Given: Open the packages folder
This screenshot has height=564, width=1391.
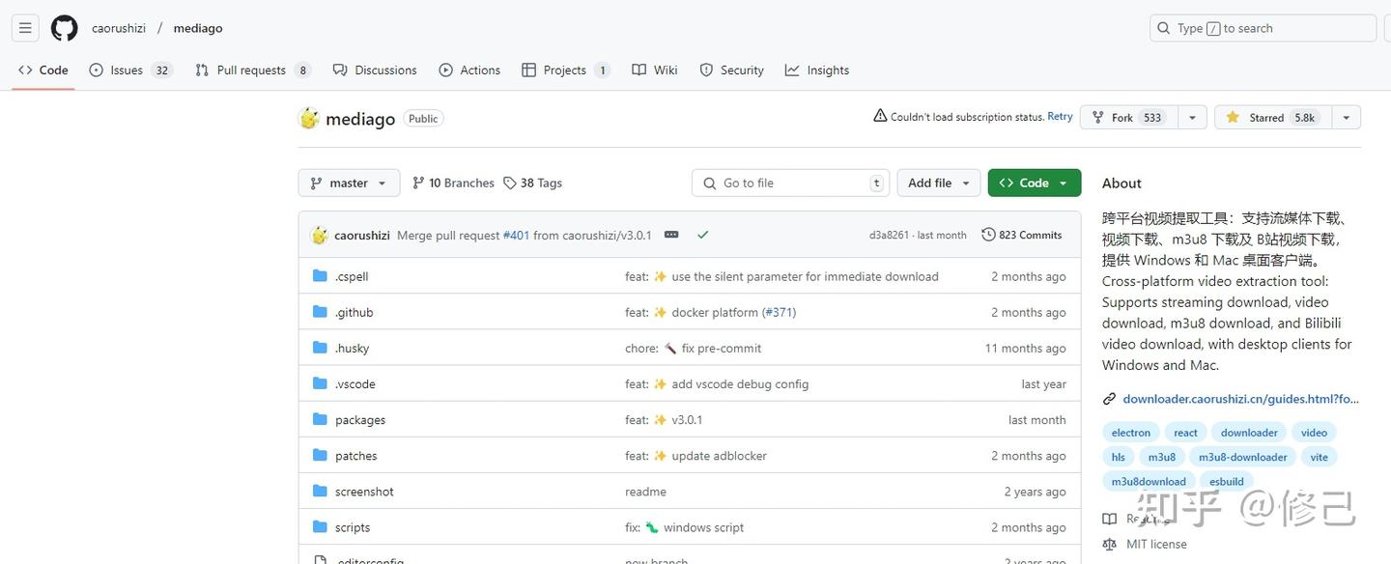Looking at the screenshot, I should pyautogui.click(x=360, y=420).
